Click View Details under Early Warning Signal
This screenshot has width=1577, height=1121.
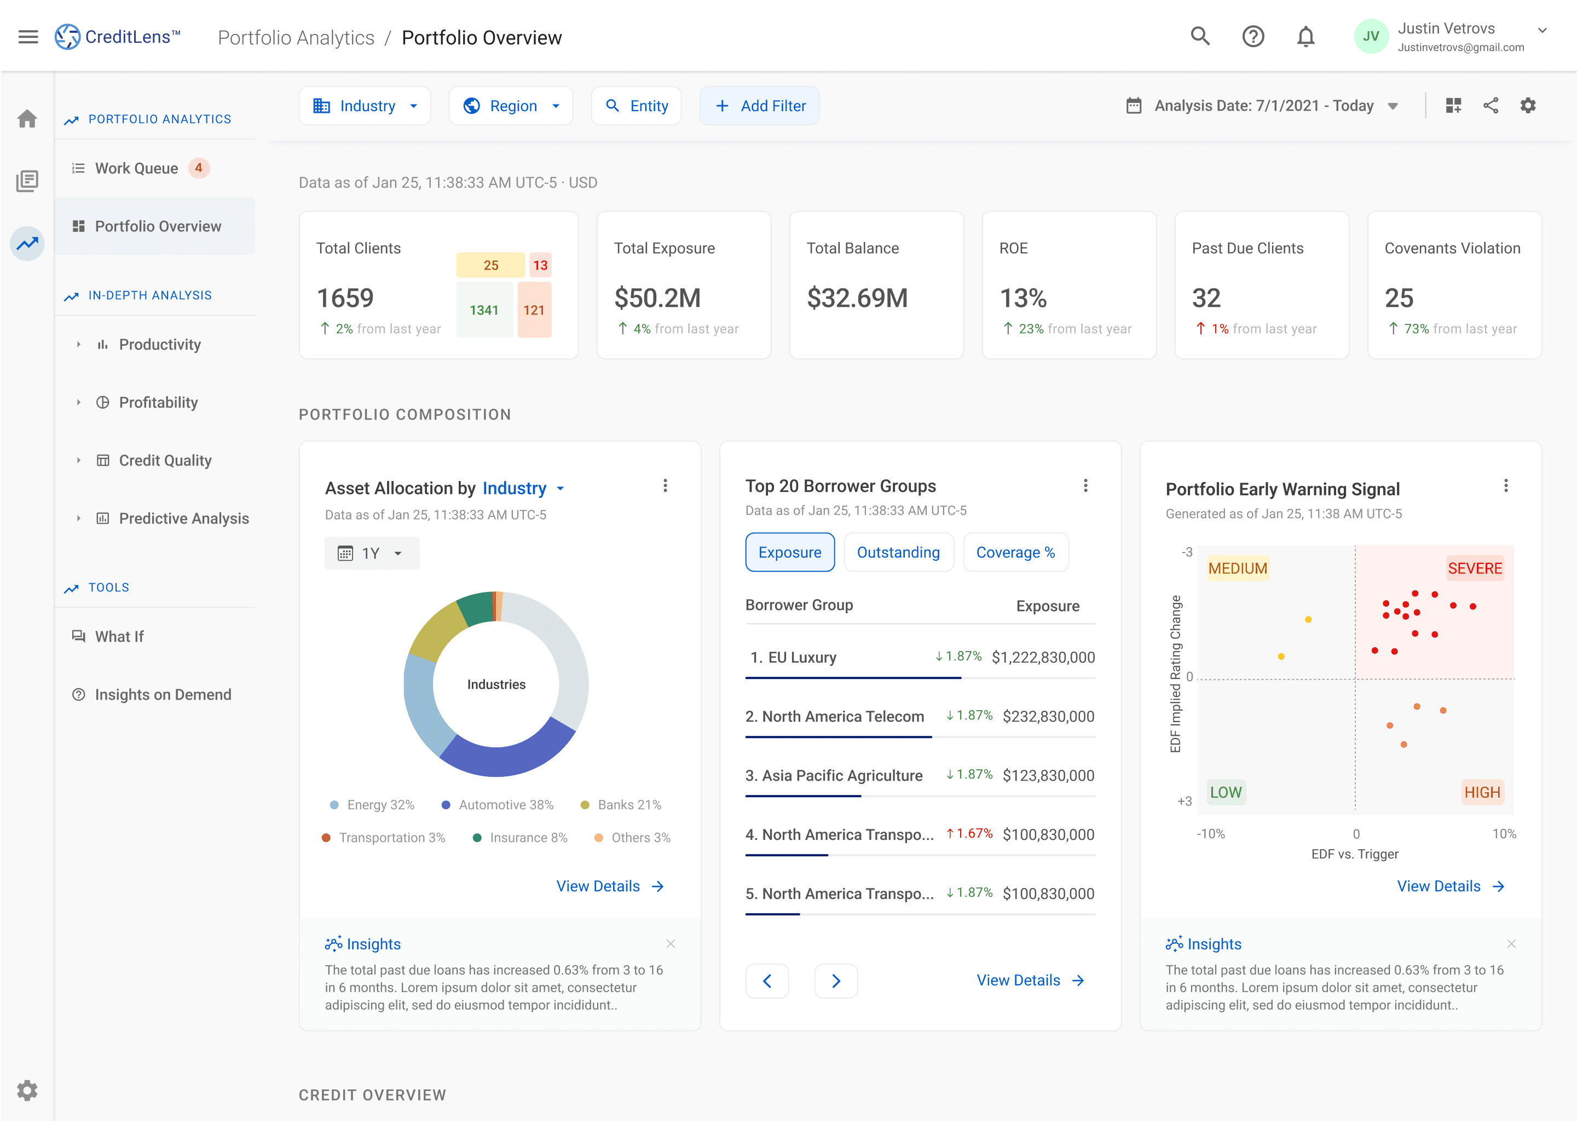tap(1449, 886)
